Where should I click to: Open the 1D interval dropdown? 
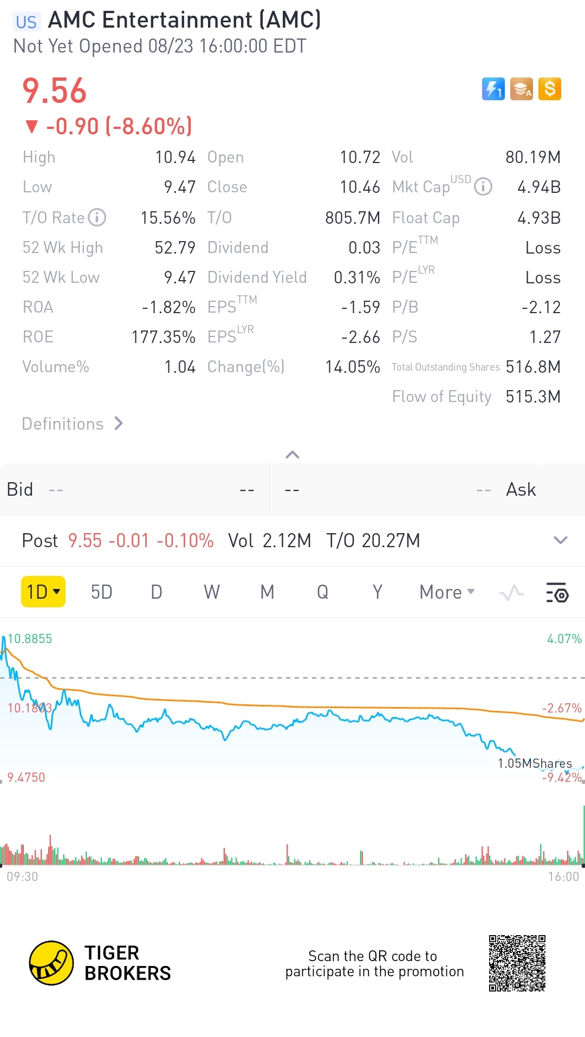coord(43,592)
